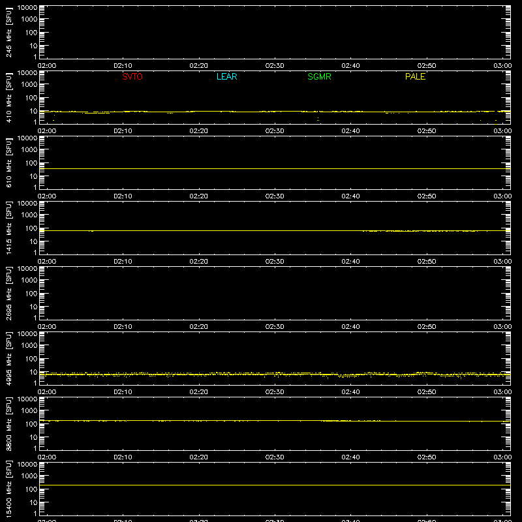Click the 10000 tick label on the 2695 MHz axis

coord(27,269)
